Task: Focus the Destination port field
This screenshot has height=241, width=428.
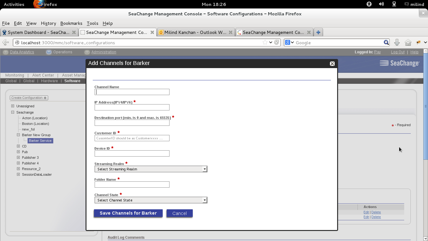Action: point(132,123)
